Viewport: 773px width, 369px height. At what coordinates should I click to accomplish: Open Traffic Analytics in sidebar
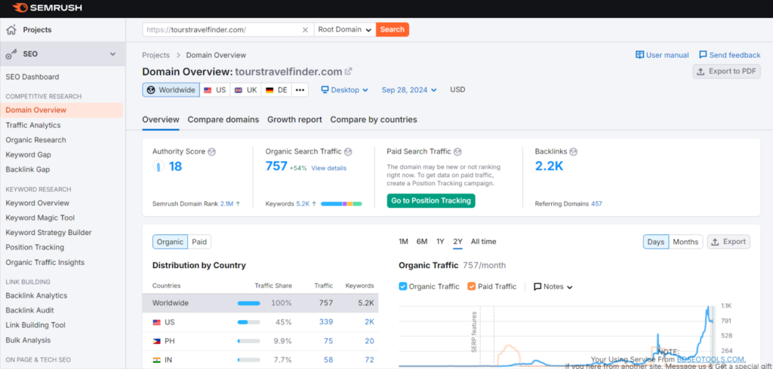(33, 125)
